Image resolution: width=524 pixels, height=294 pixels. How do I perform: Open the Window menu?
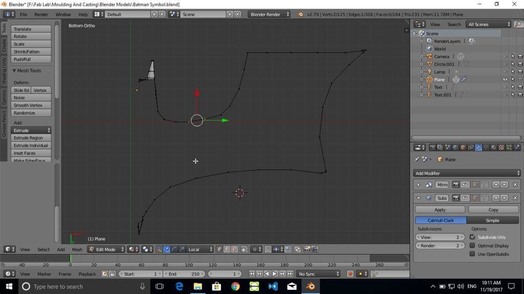click(x=63, y=14)
